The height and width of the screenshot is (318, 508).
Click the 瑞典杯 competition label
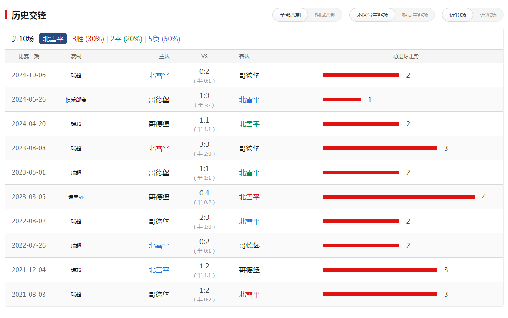point(76,197)
